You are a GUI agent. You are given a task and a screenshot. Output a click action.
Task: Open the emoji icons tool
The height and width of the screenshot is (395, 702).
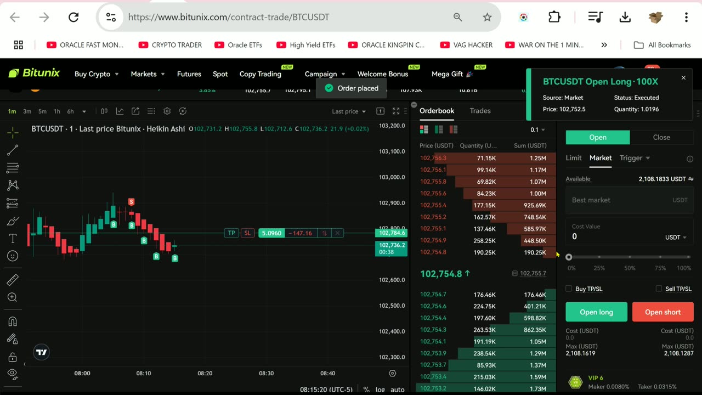coord(13,256)
